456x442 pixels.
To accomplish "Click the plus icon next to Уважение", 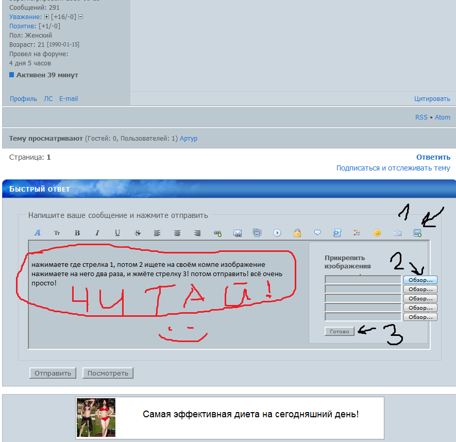I will pos(46,17).
